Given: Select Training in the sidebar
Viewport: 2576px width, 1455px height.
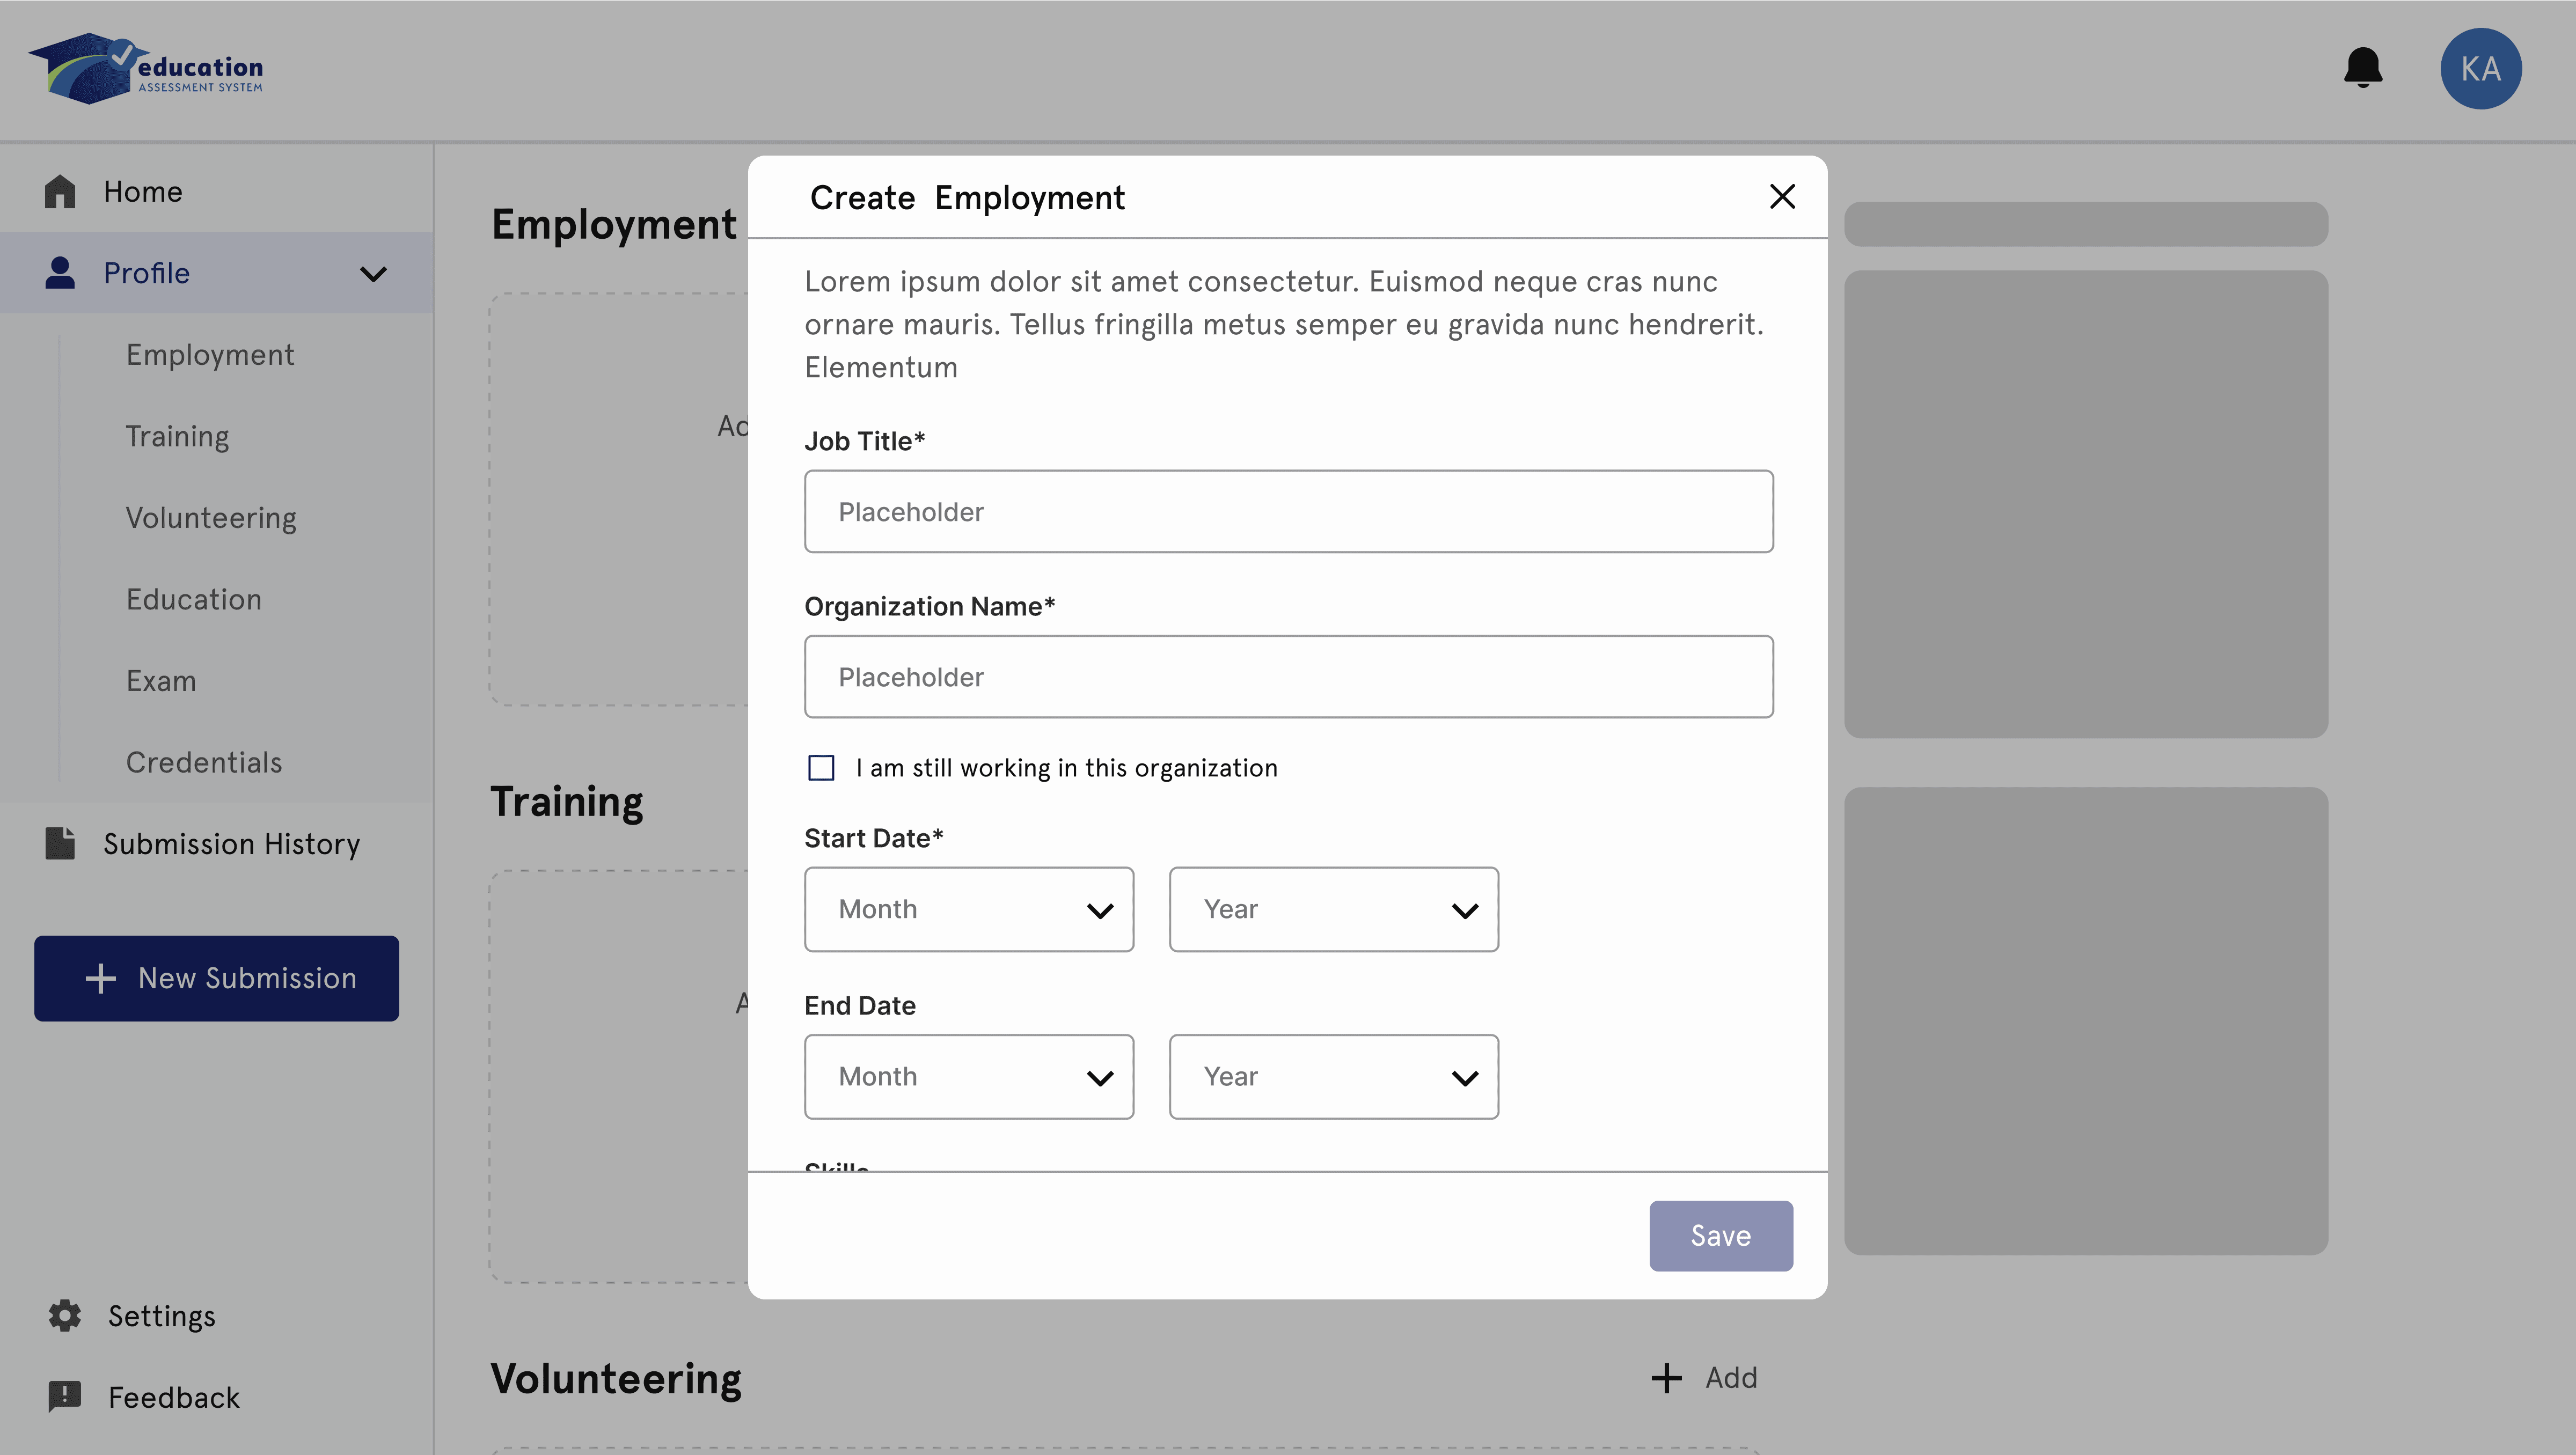Looking at the screenshot, I should (177, 436).
